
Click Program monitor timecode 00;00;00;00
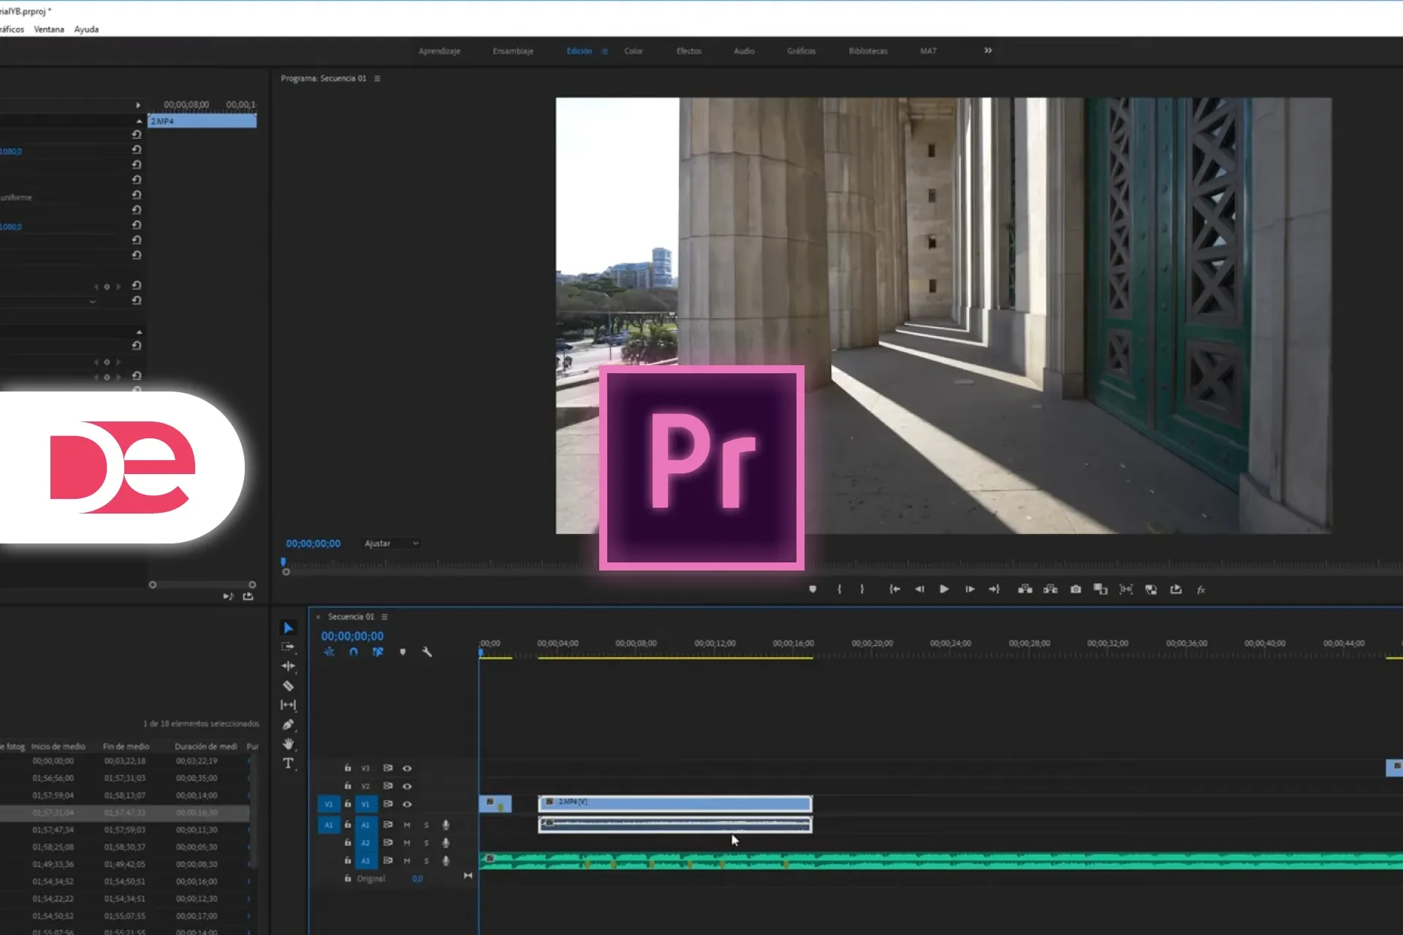tap(313, 543)
